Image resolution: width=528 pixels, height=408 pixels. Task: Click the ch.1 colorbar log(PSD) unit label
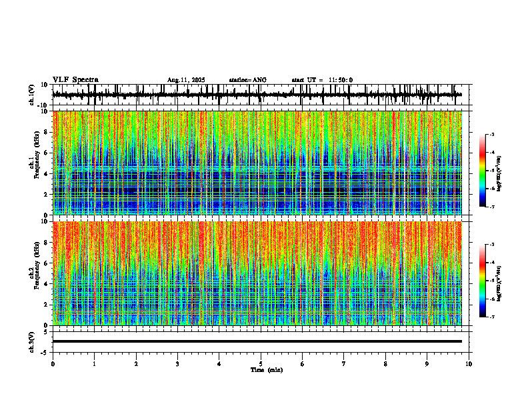click(499, 173)
